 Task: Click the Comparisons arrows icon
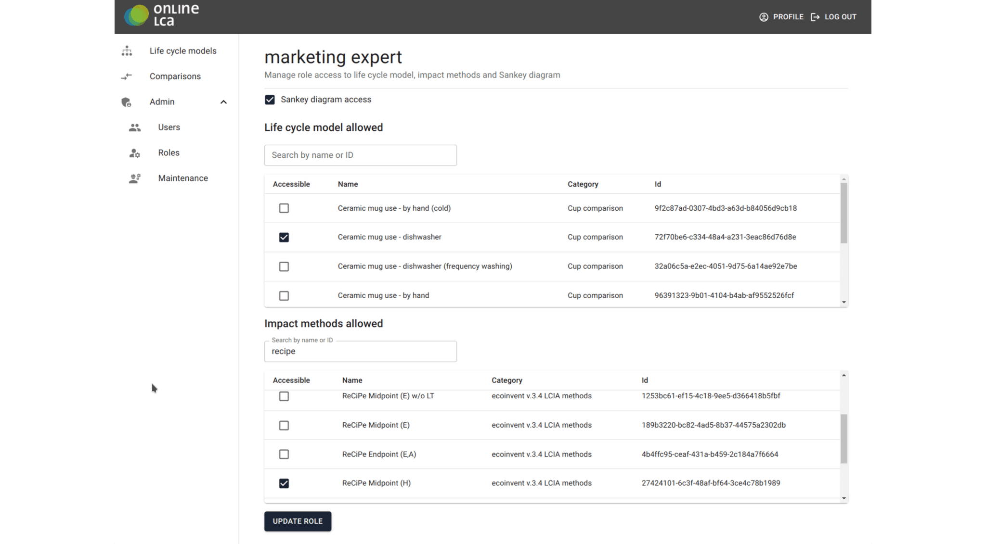[x=127, y=76]
